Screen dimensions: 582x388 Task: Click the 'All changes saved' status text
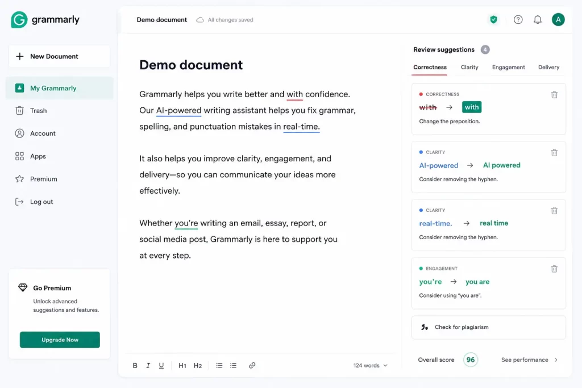[x=230, y=20]
